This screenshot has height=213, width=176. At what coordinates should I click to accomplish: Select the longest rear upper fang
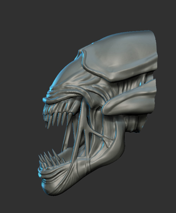tap(70, 118)
